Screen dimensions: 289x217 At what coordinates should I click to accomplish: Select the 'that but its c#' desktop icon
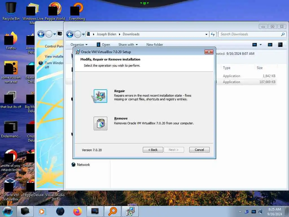pos(11,100)
